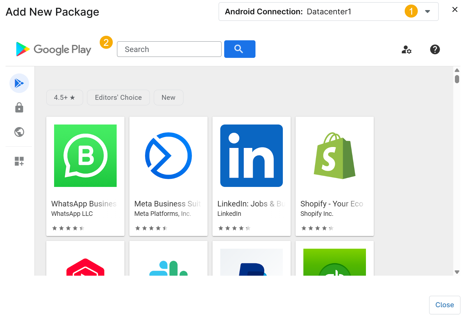The height and width of the screenshot is (315, 465).
Task: Toggle the New filter chip
Action: tap(168, 98)
